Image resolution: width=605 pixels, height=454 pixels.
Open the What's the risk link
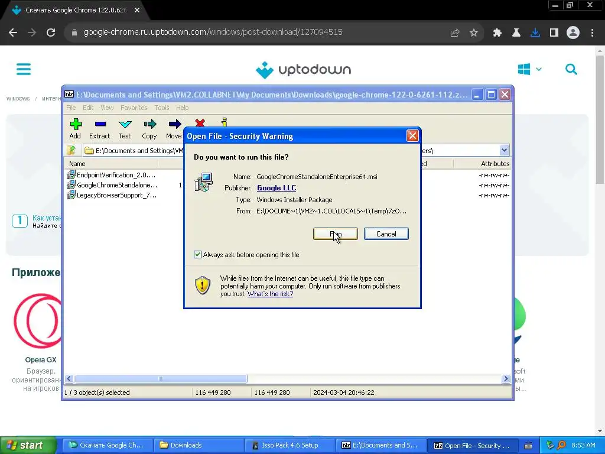coord(270,294)
